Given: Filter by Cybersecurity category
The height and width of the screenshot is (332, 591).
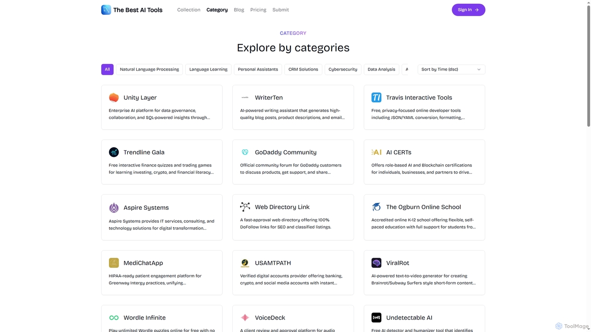Looking at the screenshot, I should [343, 69].
